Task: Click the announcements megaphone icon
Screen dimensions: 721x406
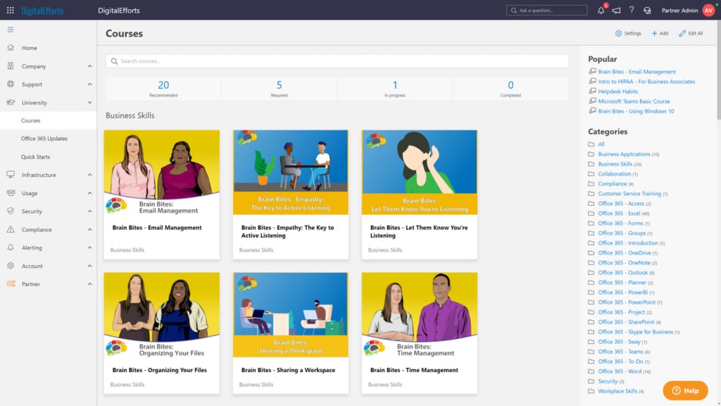Action: pyautogui.click(x=616, y=10)
